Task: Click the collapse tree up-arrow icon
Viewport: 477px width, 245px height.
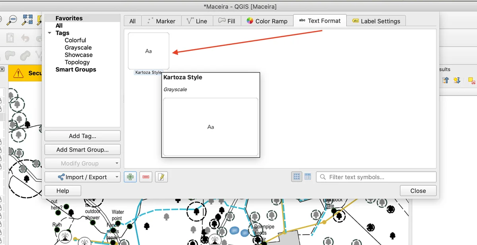Action: (446, 80)
